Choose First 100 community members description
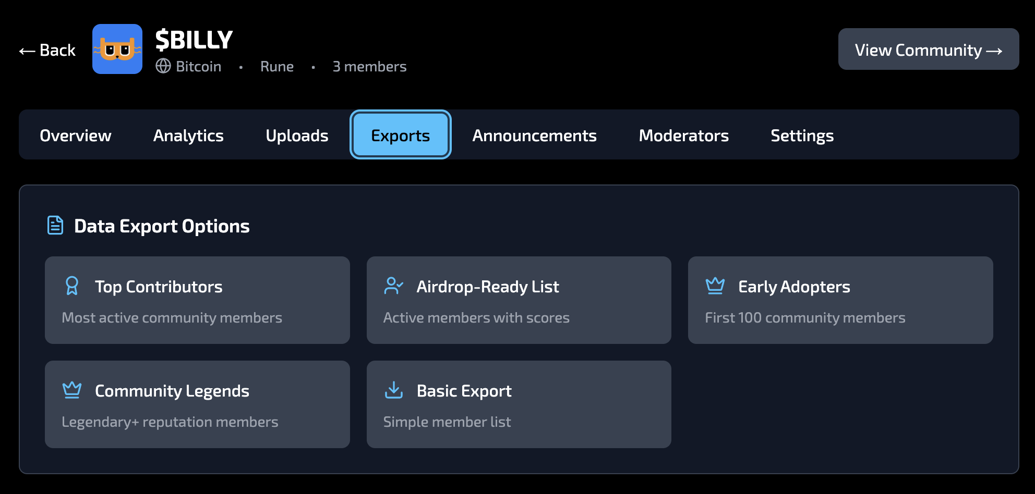 tap(804, 318)
